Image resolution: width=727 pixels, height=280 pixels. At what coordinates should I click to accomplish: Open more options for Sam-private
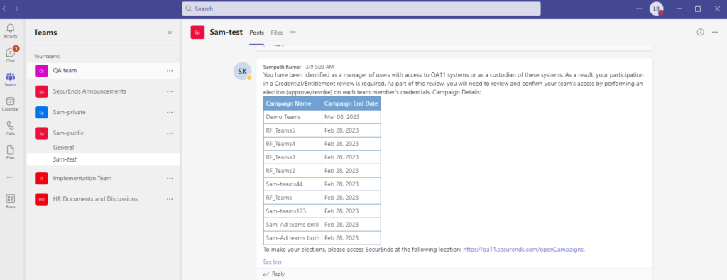[x=170, y=113]
